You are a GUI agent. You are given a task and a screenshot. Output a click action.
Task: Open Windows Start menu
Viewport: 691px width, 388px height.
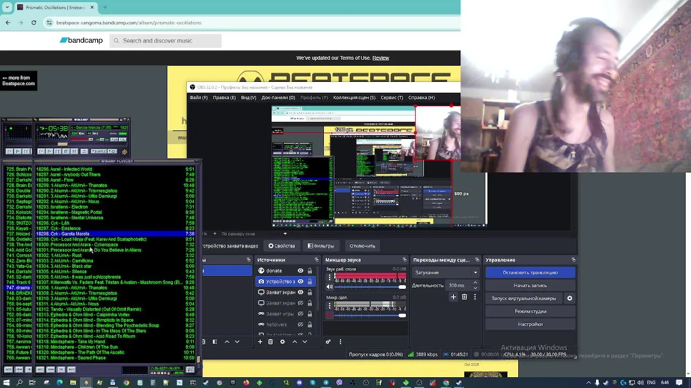[x=6, y=383]
